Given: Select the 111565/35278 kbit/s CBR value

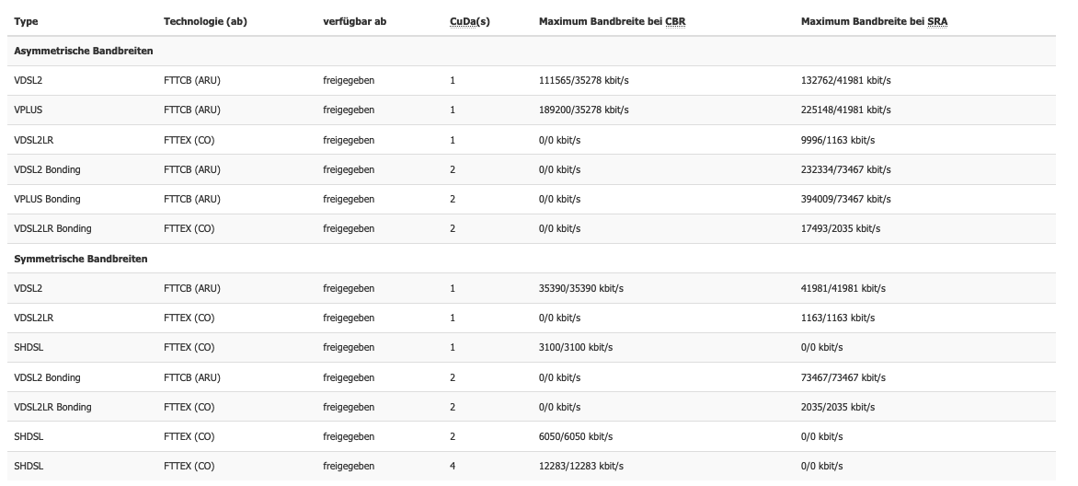Looking at the screenshot, I should [584, 81].
